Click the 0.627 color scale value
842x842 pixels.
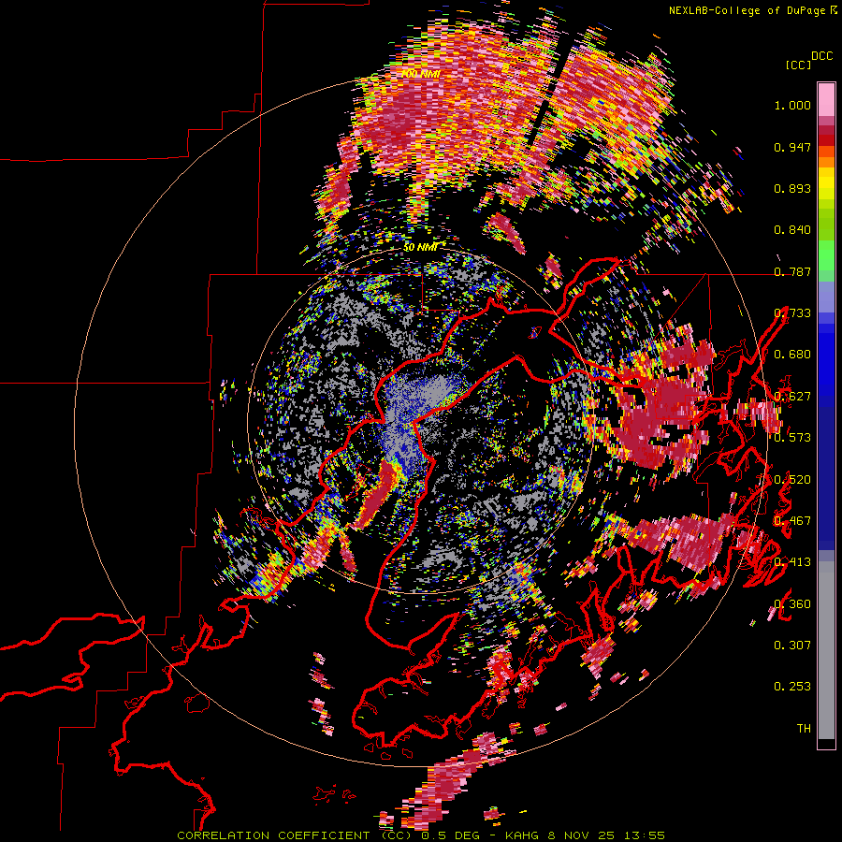click(x=792, y=397)
